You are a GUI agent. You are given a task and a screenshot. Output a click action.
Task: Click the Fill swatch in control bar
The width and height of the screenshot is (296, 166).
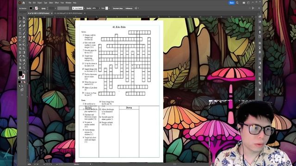pos(31,8)
